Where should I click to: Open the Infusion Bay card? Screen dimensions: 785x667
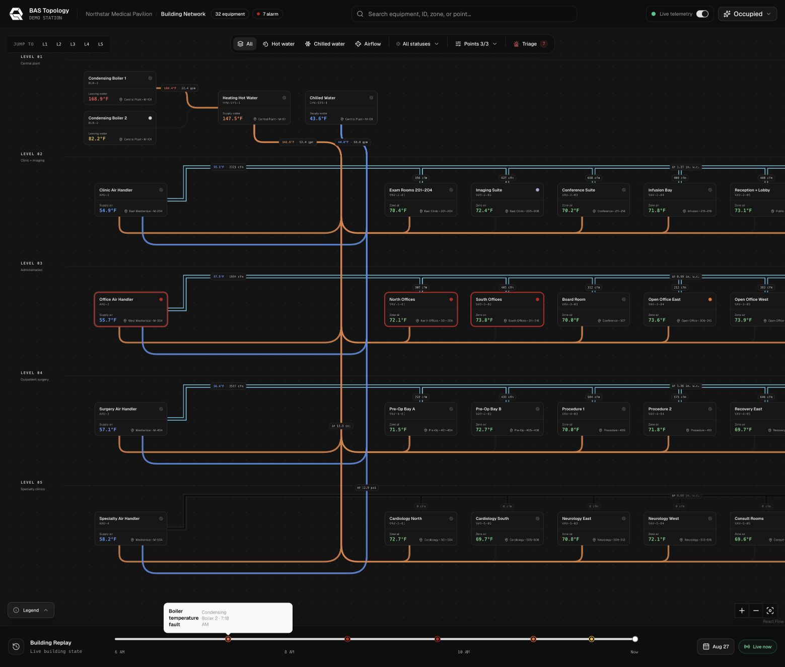click(680, 200)
